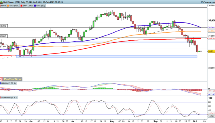This screenshot has width=215, height=123.
Task: Click the Stochastic 16.562 value tag
Action: click(211, 116)
